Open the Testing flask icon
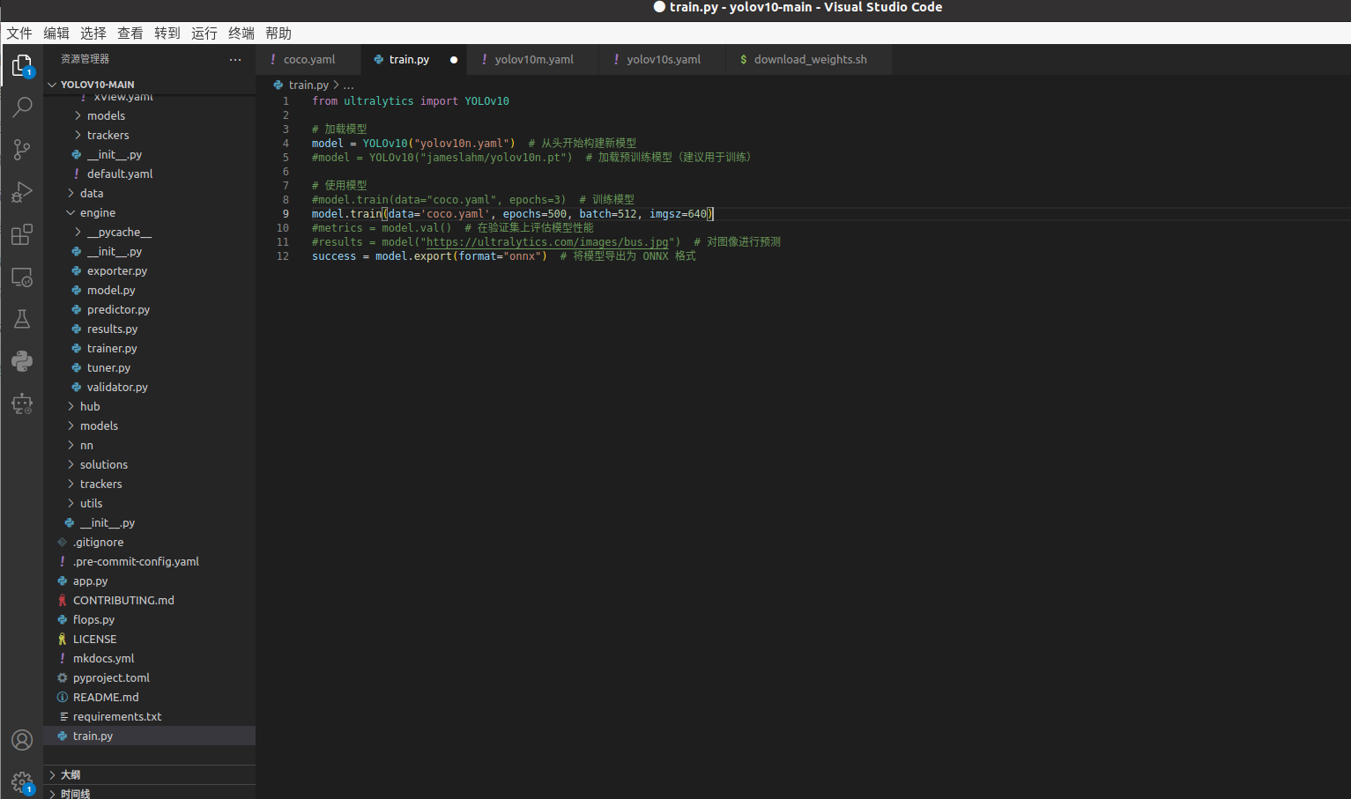Viewport: 1351px width, 799px height. [22, 319]
